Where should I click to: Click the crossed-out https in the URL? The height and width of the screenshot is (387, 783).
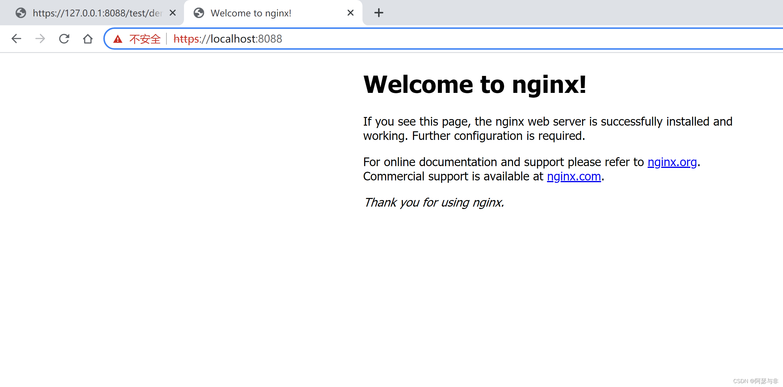(x=186, y=39)
